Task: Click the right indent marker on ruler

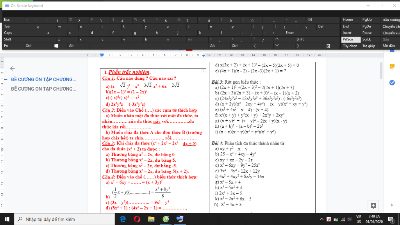Action: point(203,55)
